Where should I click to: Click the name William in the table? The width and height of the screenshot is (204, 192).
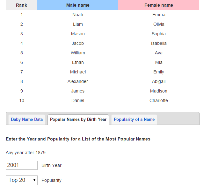pos(78,53)
